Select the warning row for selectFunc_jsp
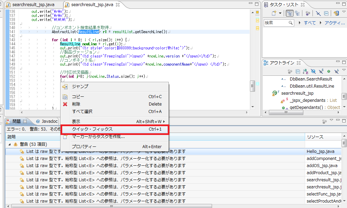Screen dimensions: 347x208 click(173, 194)
